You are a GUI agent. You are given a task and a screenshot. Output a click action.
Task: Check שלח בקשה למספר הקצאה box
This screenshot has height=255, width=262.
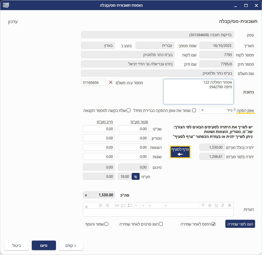129,110
